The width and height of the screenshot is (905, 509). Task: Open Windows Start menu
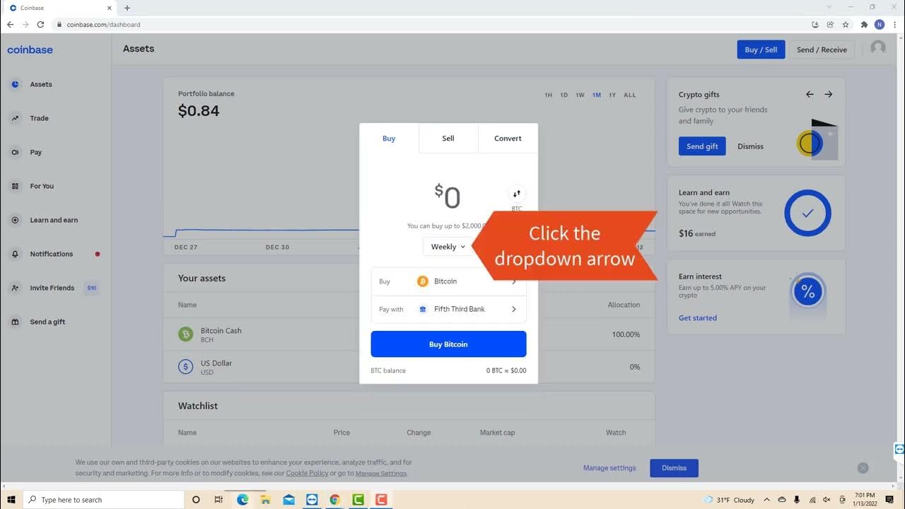(11, 500)
